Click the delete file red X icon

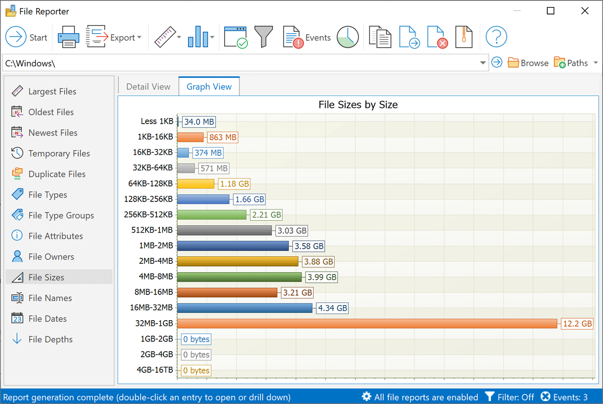[x=437, y=37]
